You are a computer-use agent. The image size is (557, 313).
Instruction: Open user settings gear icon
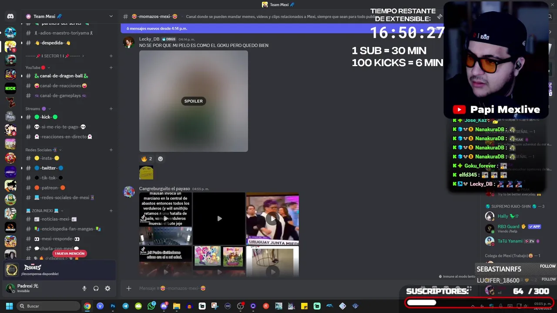click(107, 288)
